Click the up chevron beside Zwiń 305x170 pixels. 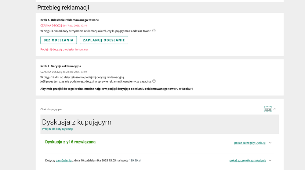tap(275, 109)
